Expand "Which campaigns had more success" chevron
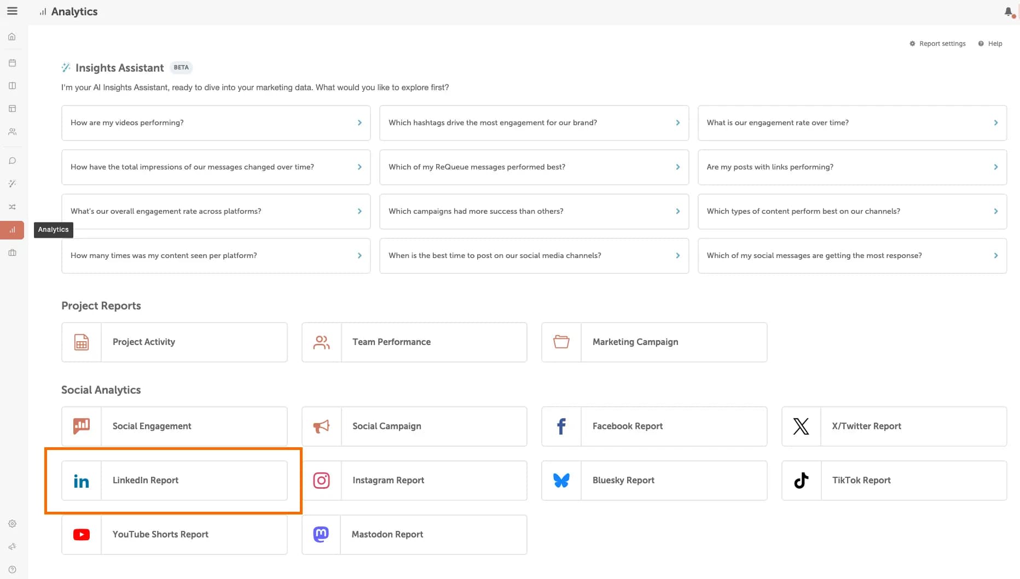Viewport: 1020px width, 579px height. tap(677, 212)
